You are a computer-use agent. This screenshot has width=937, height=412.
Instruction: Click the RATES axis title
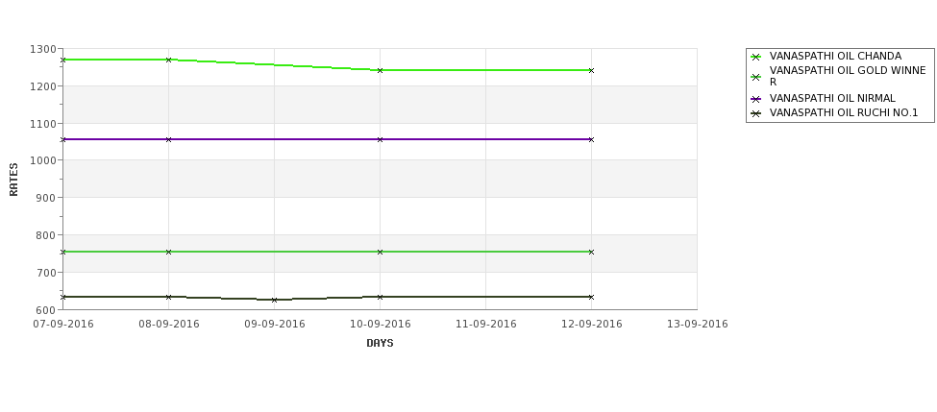tap(13, 180)
